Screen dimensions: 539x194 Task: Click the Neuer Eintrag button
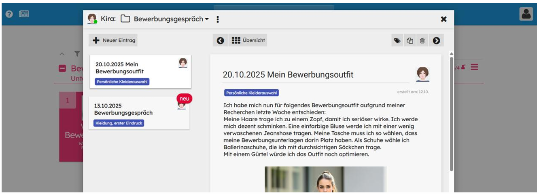coord(113,40)
